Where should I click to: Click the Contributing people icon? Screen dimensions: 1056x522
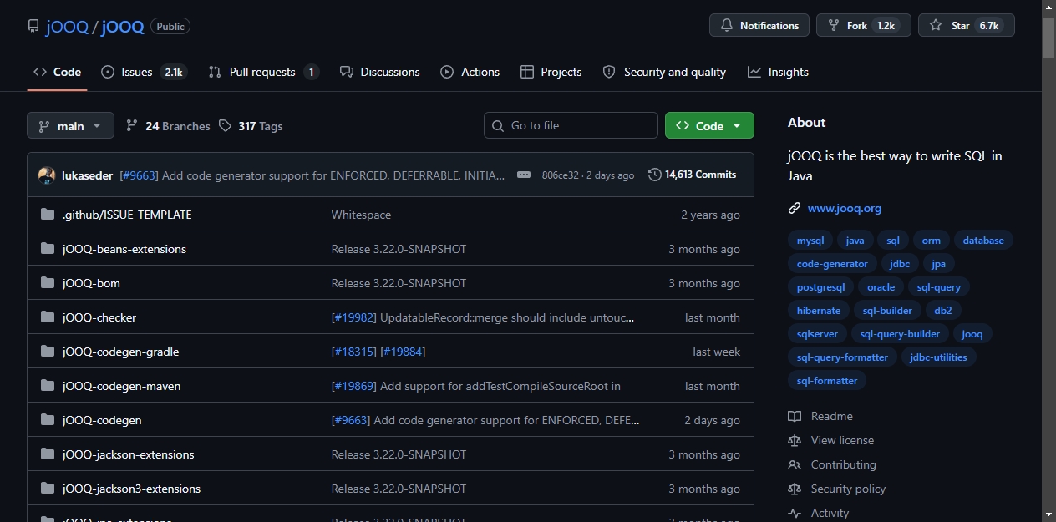[795, 464]
